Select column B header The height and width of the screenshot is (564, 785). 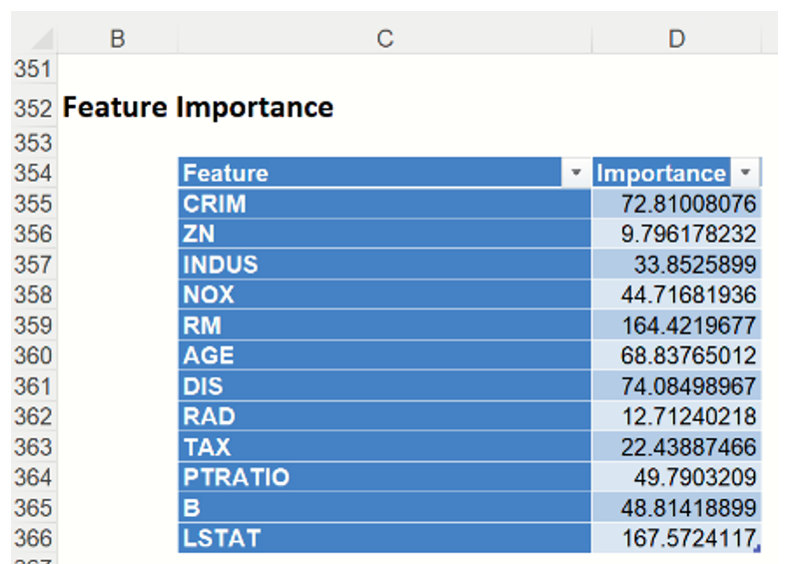[x=117, y=39]
